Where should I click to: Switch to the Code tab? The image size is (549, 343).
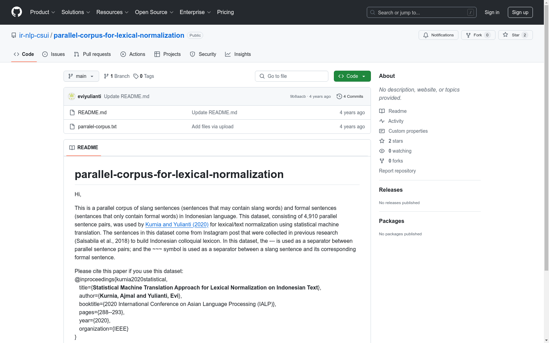24,54
